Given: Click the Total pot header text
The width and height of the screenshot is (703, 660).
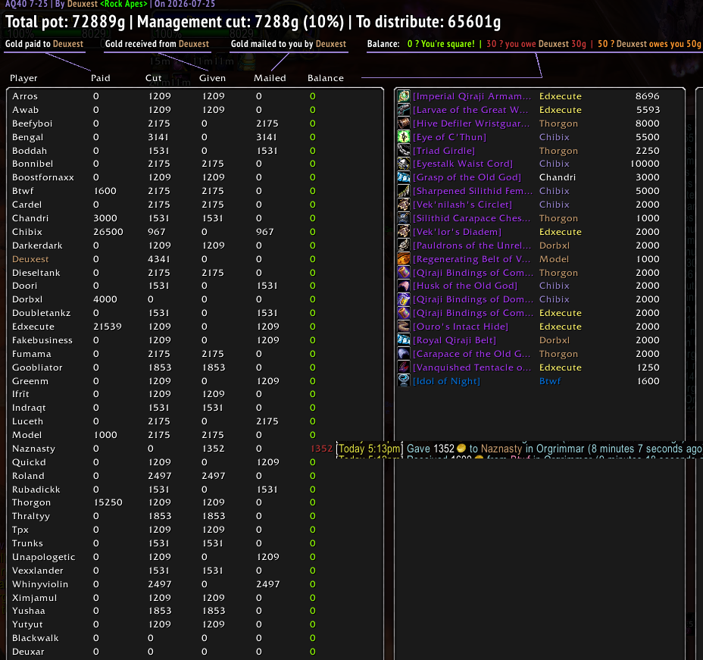Looking at the screenshot, I should 65,21.
